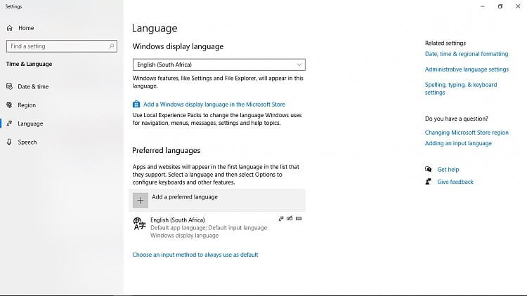The width and height of the screenshot is (527, 296).
Task: Open Adding an input language help link
Action: point(458,143)
